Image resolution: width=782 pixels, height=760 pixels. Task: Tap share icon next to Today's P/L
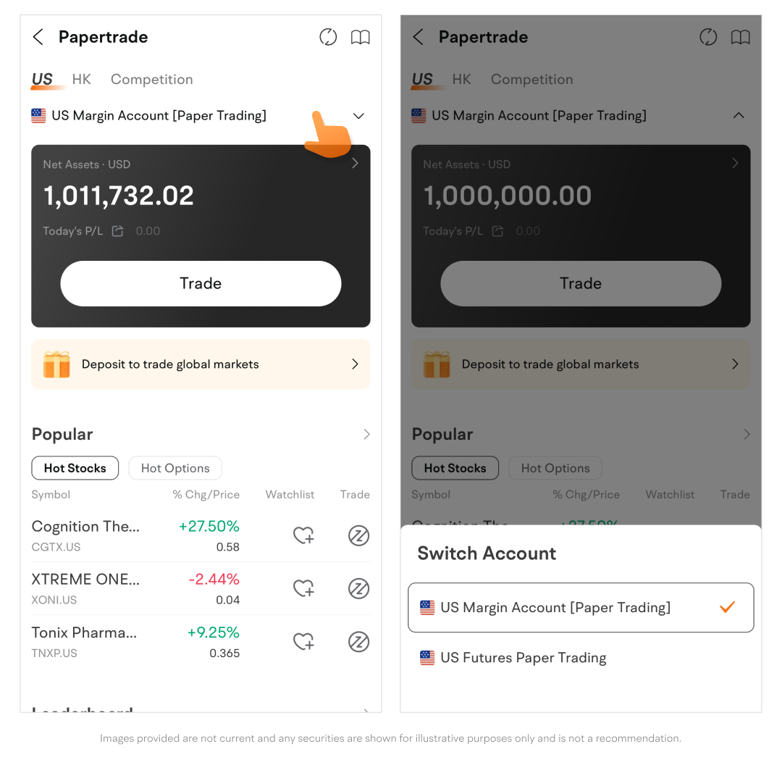tap(118, 231)
